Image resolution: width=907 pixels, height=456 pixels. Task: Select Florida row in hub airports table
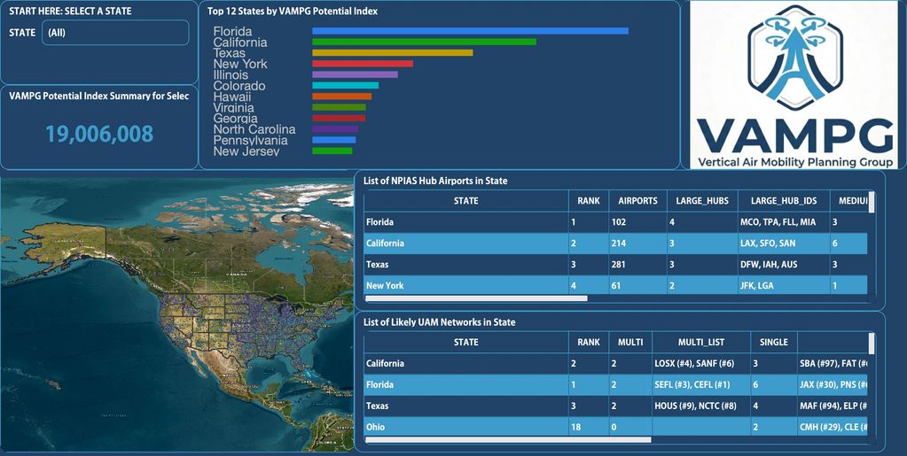coord(616,222)
